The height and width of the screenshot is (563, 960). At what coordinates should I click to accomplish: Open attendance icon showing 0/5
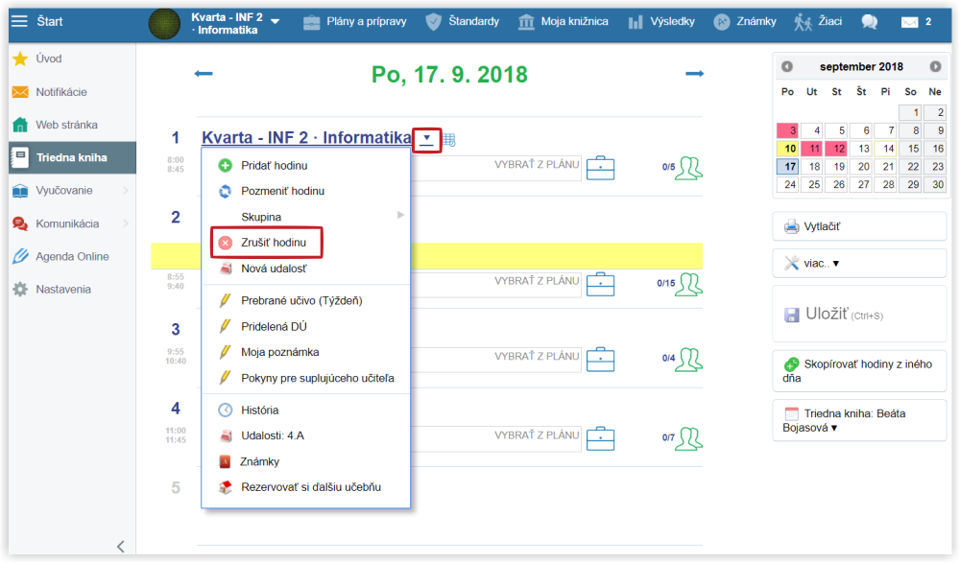tap(688, 168)
